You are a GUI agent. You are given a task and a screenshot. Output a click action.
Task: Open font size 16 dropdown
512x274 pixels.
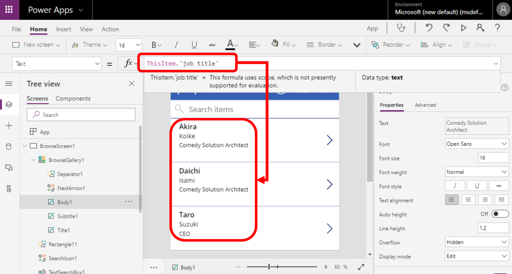click(129, 45)
